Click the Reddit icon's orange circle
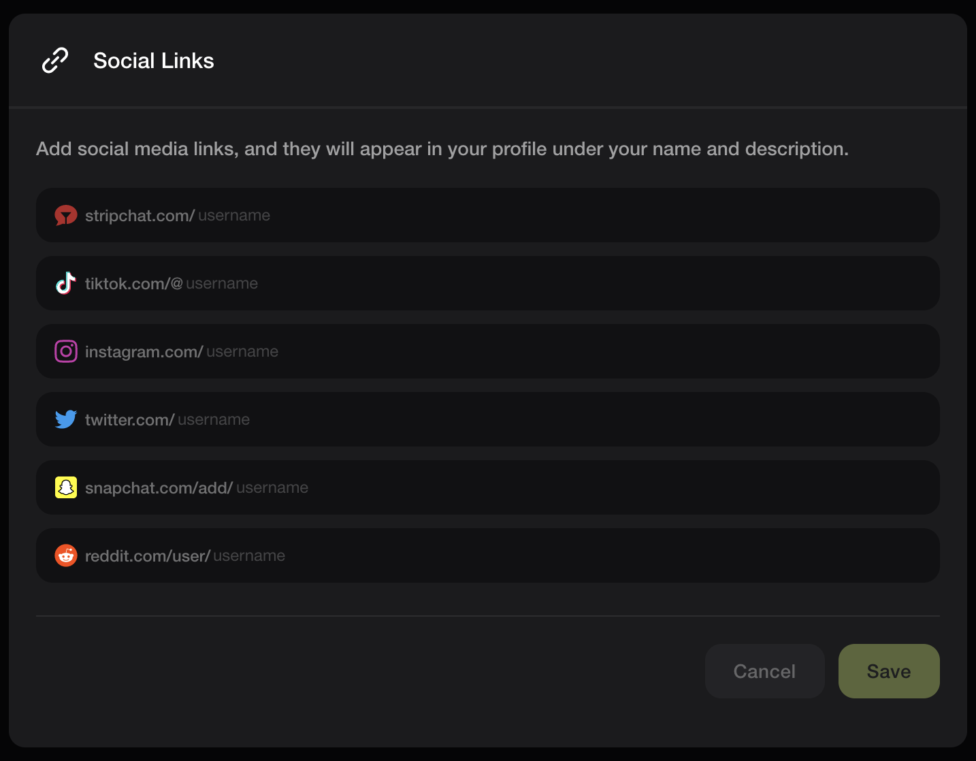Image resolution: width=976 pixels, height=761 pixels. (66, 555)
